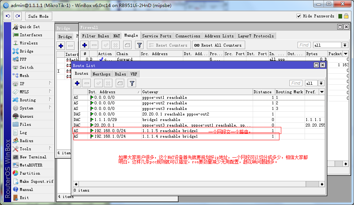Open Bridge from the sidebar menu
The height and width of the screenshot is (205, 354).
[x=26, y=51]
